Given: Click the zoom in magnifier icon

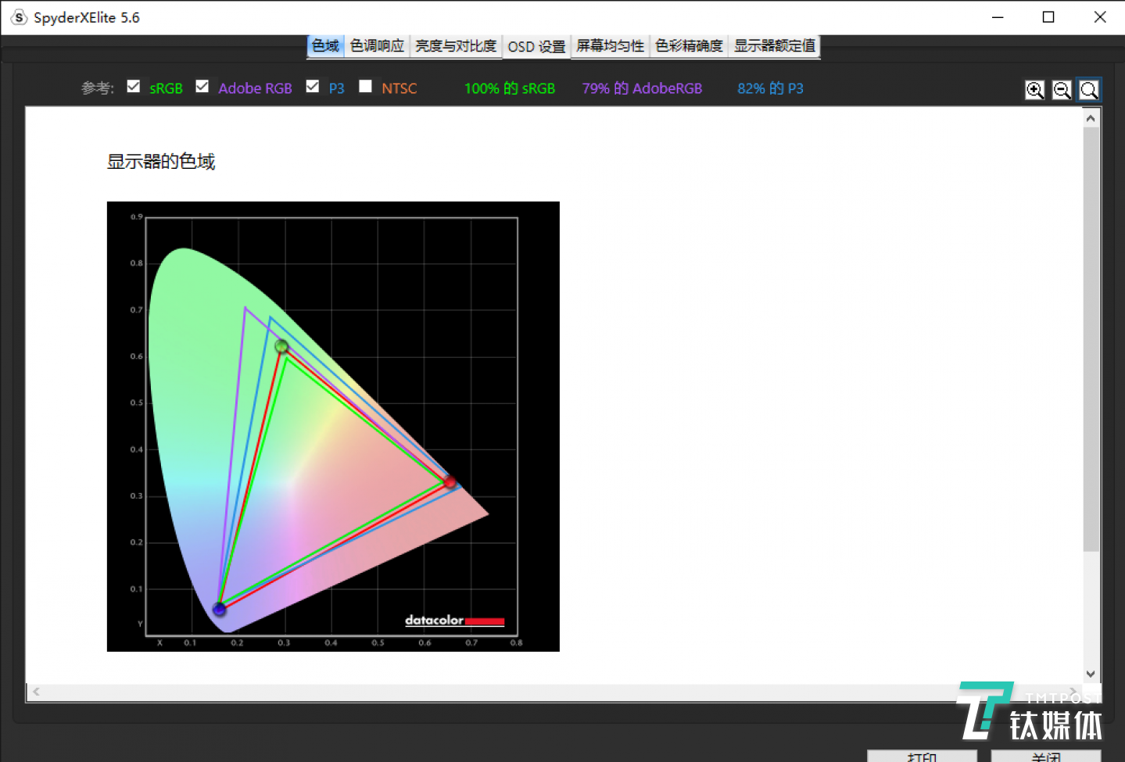Looking at the screenshot, I should pos(1034,90).
